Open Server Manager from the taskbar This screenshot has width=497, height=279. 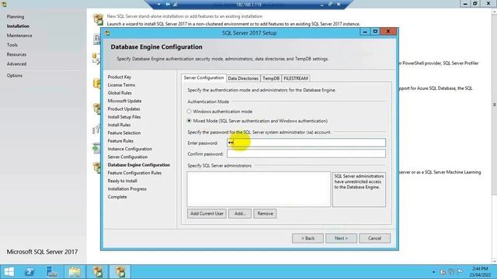52,272
